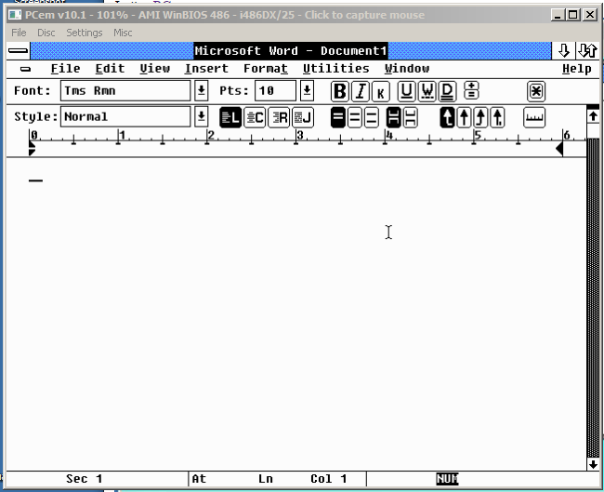Click the 'Ln' status bar field
This screenshot has height=492, width=604.
pos(266,479)
